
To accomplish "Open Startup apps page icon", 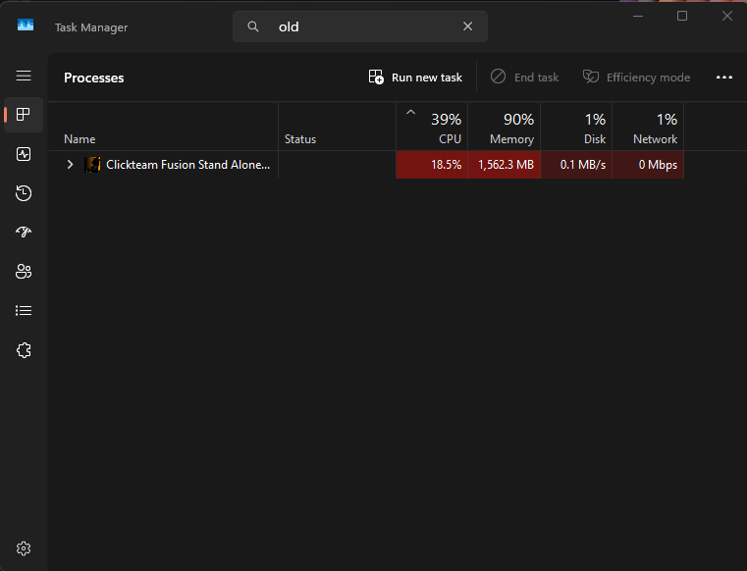I will tap(24, 232).
